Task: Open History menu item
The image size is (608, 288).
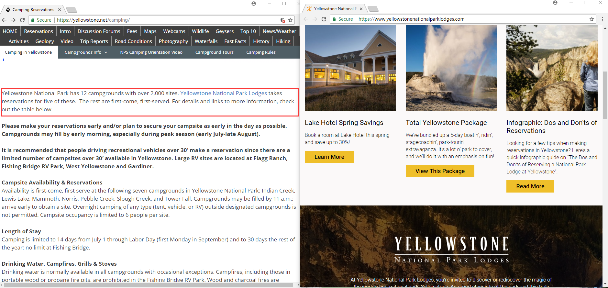Action: [x=261, y=41]
